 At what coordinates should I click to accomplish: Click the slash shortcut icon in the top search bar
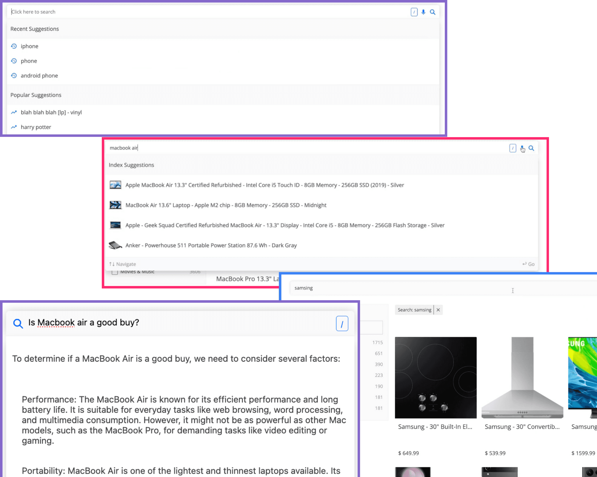[414, 12]
